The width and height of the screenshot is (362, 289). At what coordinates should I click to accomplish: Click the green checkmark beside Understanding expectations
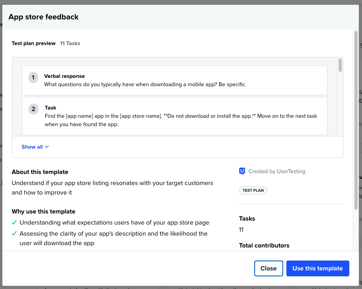coord(14,222)
